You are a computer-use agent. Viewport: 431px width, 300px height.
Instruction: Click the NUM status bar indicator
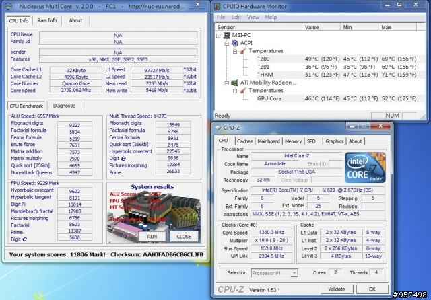pos(392,116)
